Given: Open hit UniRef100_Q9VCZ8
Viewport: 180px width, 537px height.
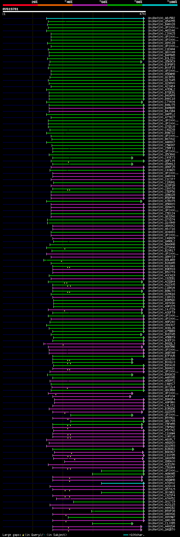Looking at the screenshot, I should coord(162,43).
